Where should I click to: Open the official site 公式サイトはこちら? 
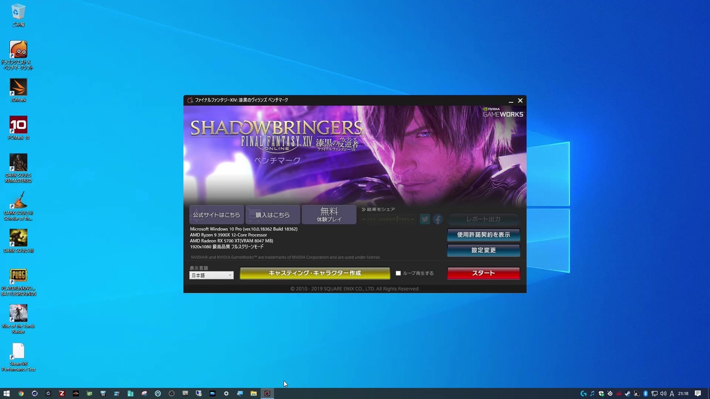click(216, 215)
